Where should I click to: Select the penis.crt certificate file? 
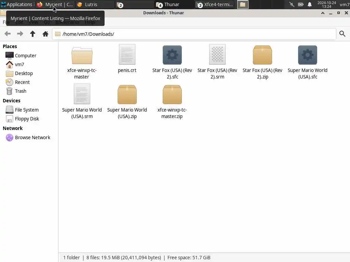click(x=127, y=59)
